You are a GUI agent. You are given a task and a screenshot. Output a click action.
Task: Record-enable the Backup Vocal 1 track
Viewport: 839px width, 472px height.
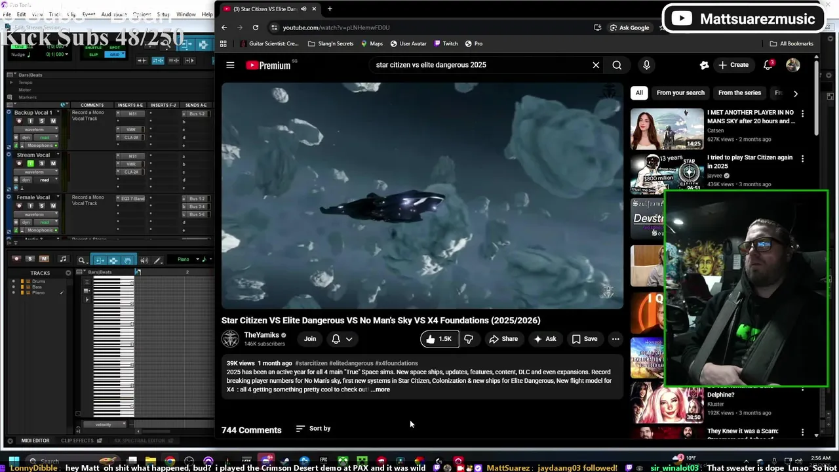click(x=19, y=121)
